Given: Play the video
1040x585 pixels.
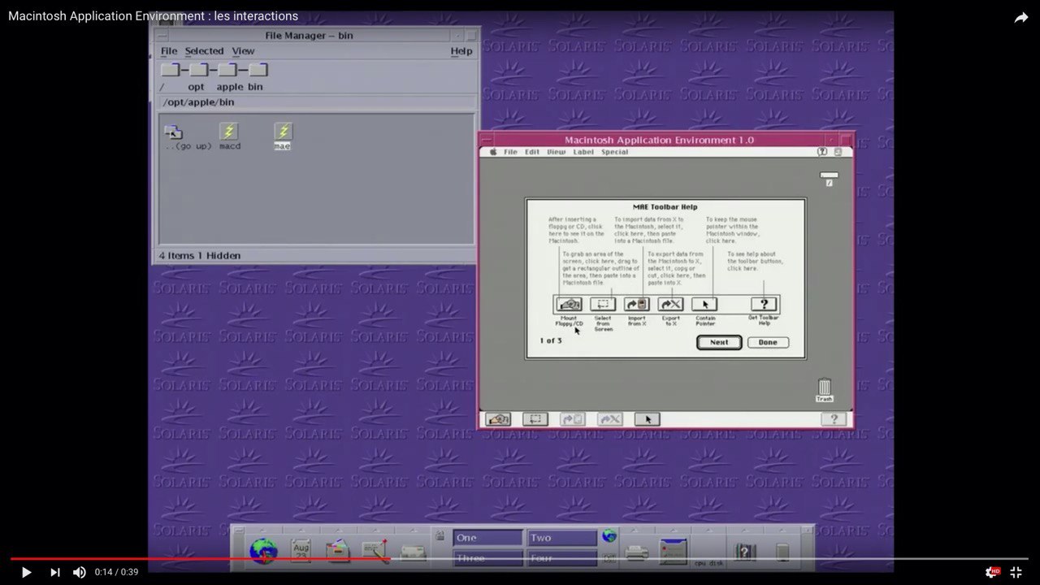Looking at the screenshot, I should click(x=26, y=572).
